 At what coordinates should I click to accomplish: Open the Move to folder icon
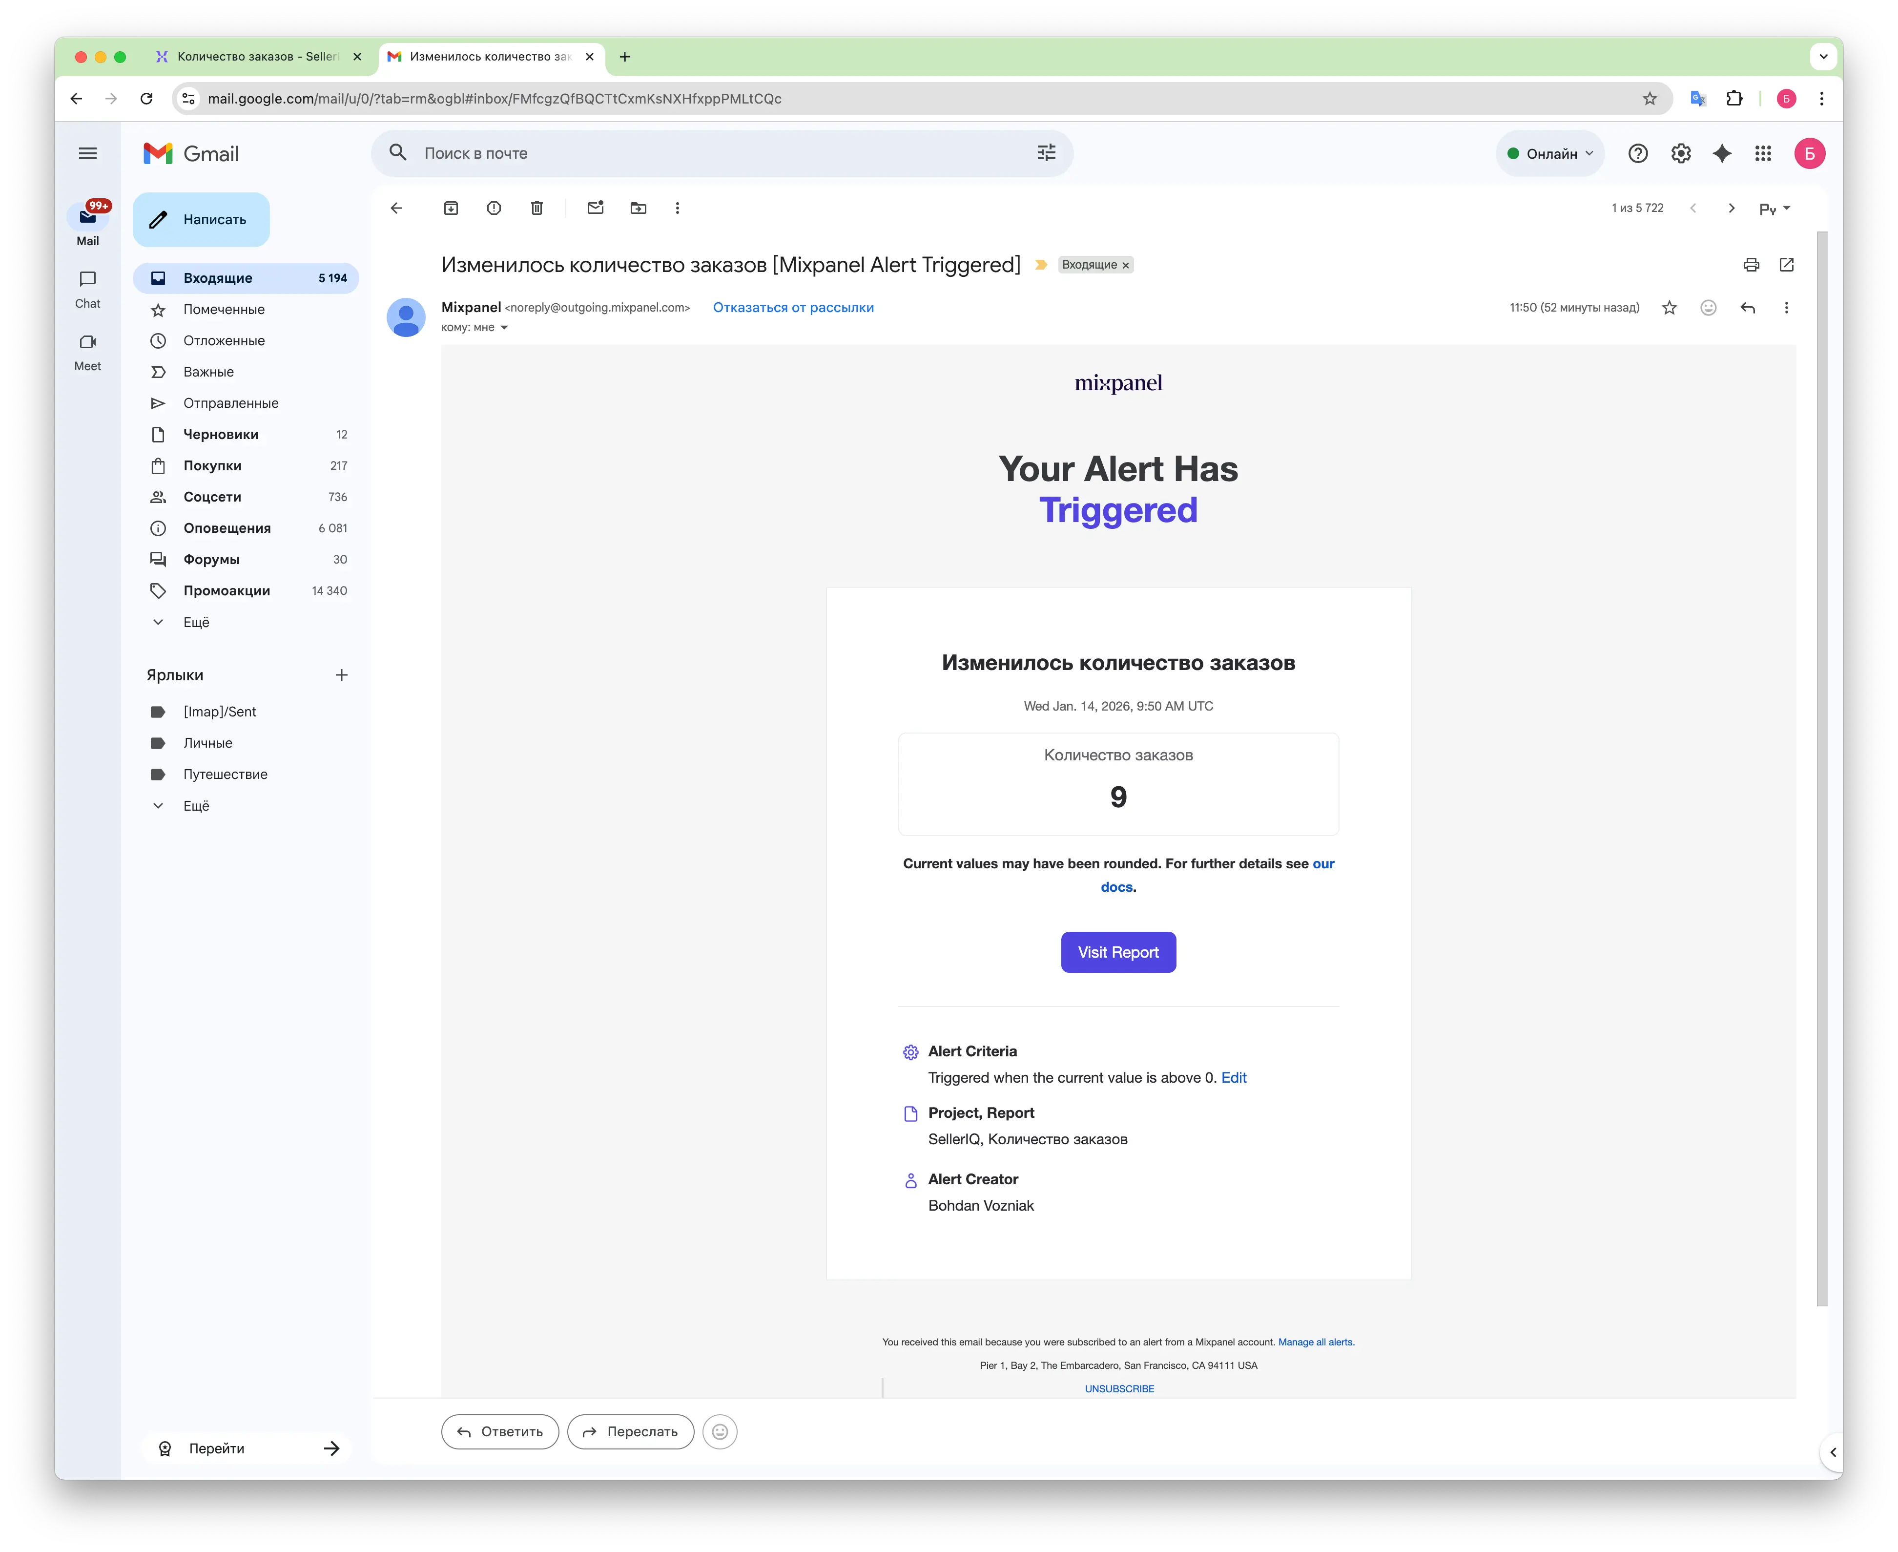click(638, 209)
